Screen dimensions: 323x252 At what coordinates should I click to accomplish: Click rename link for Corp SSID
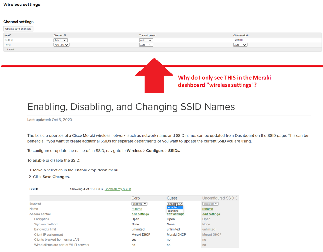[137, 209]
